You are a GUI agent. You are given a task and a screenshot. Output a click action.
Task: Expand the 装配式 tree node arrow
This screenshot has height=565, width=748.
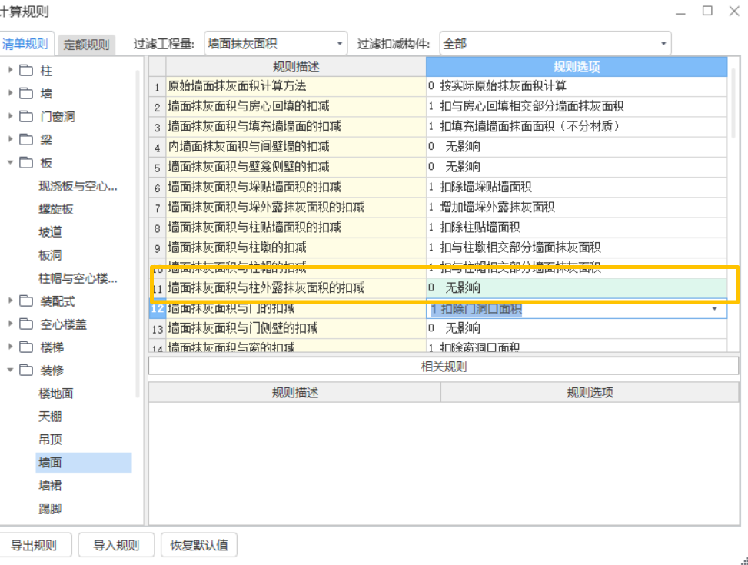pyautogui.click(x=10, y=301)
